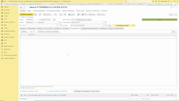Viewport: 179px width, 101px height.
Task: Click the green status bar
Action: point(160,20)
